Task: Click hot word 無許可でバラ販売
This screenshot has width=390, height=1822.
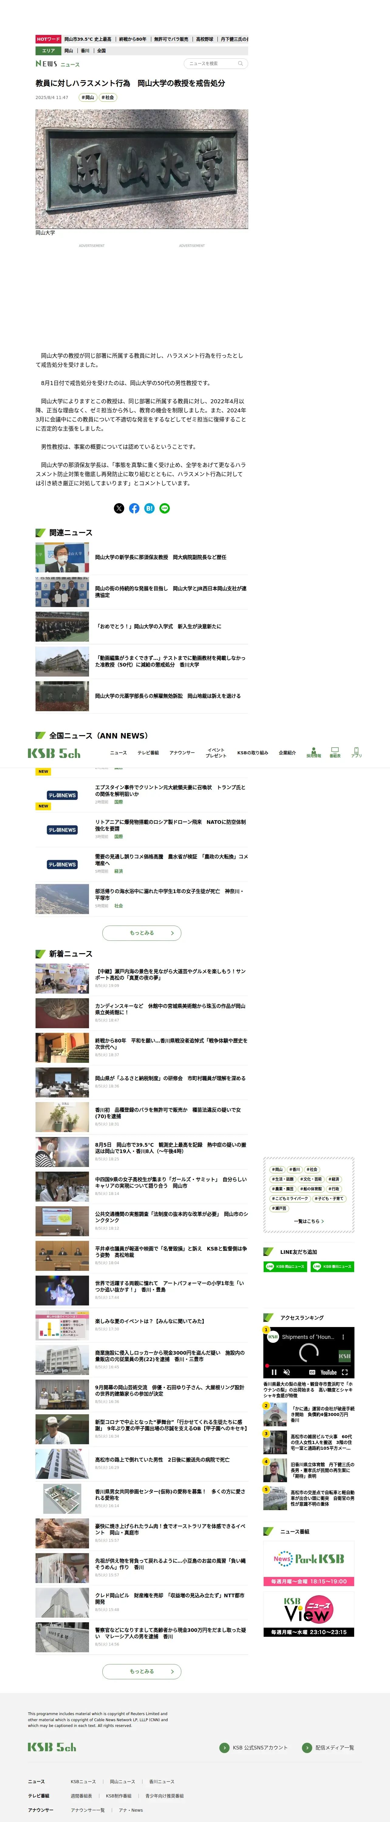Action: click(171, 39)
